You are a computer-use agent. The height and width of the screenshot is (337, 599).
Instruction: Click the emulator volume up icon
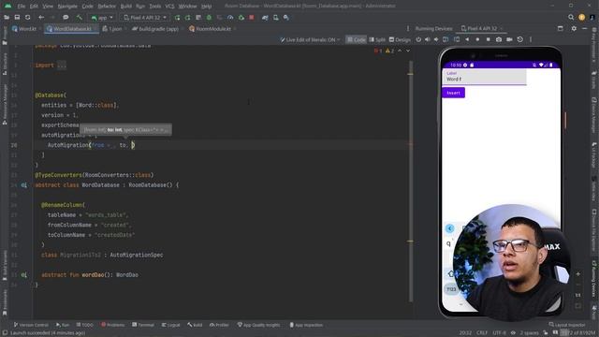[x=428, y=39]
